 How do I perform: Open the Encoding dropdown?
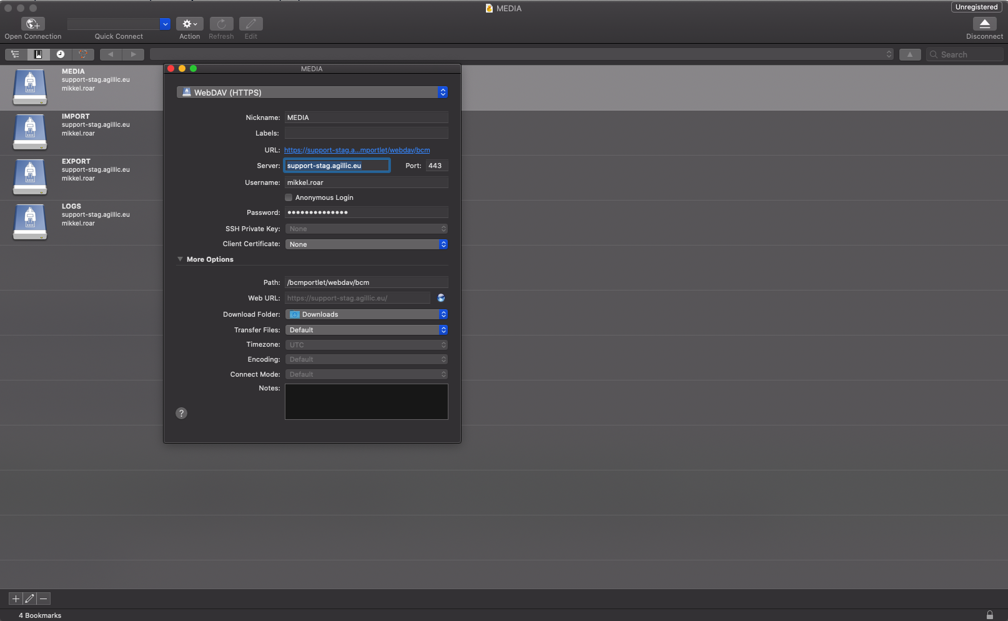(367, 359)
